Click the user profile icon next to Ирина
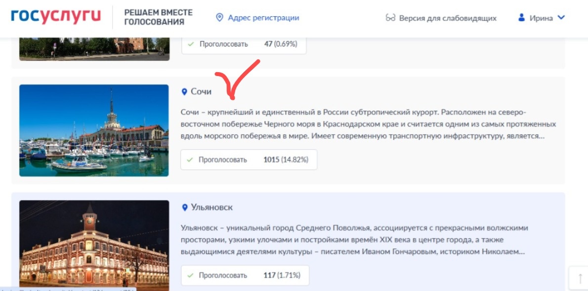The height and width of the screenshot is (291, 588). tap(521, 18)
